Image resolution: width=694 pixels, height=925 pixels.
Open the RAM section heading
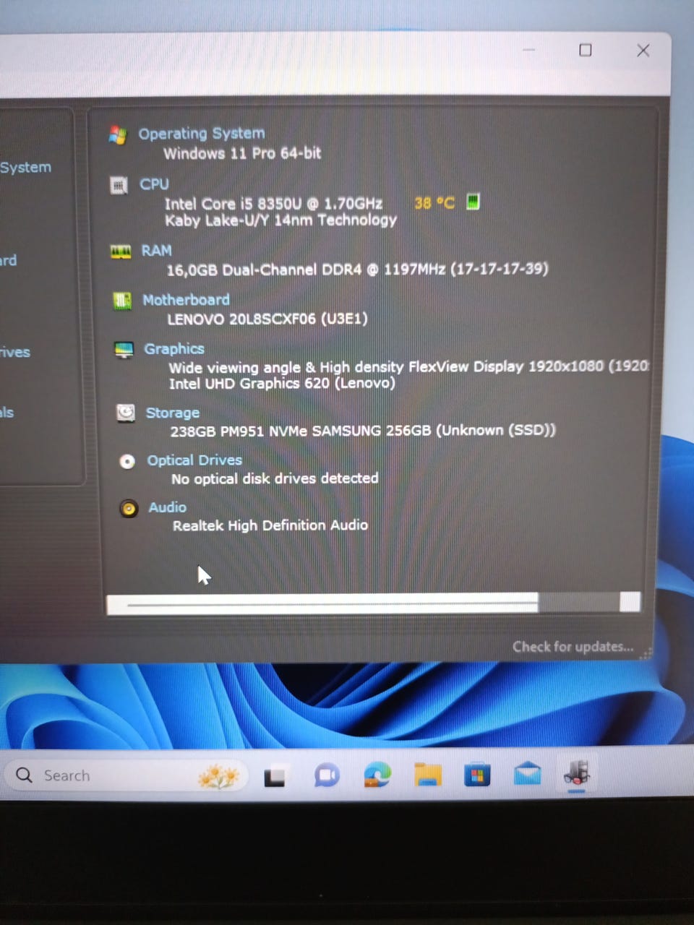click(x=156, y=251)
